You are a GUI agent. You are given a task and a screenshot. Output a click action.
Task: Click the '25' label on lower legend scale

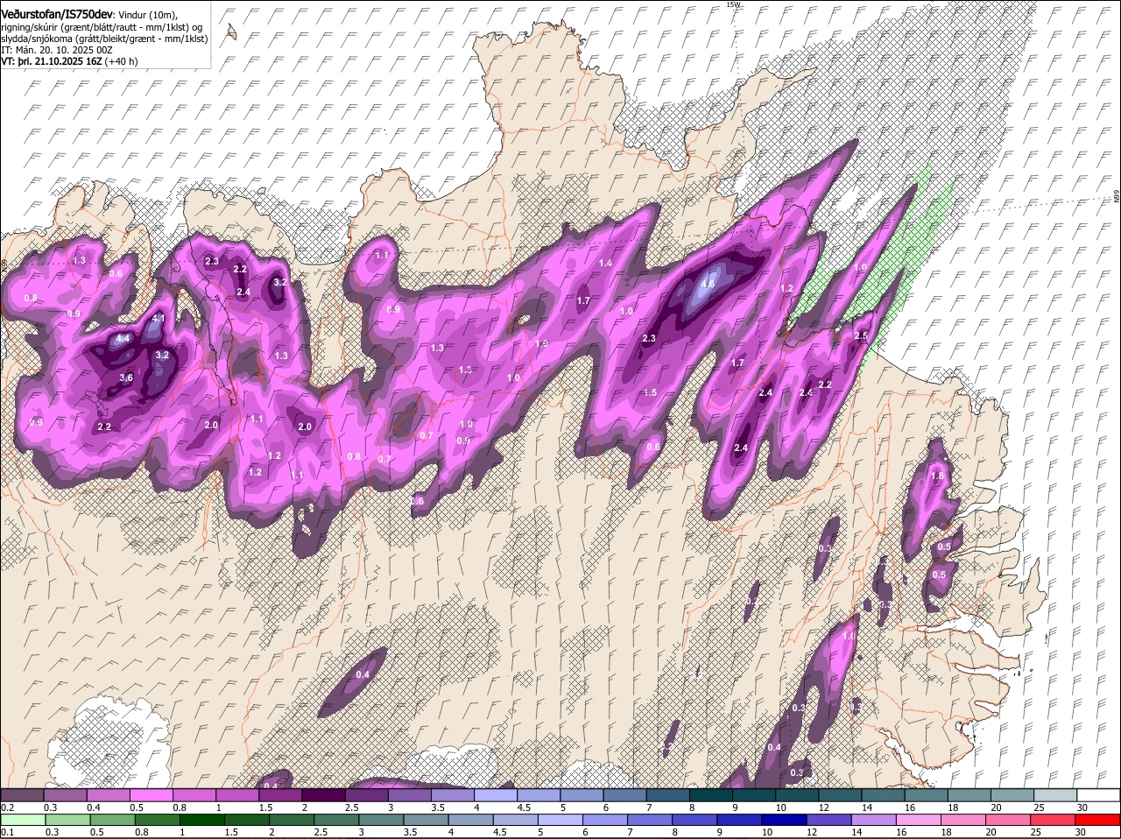pos(1036,832)
